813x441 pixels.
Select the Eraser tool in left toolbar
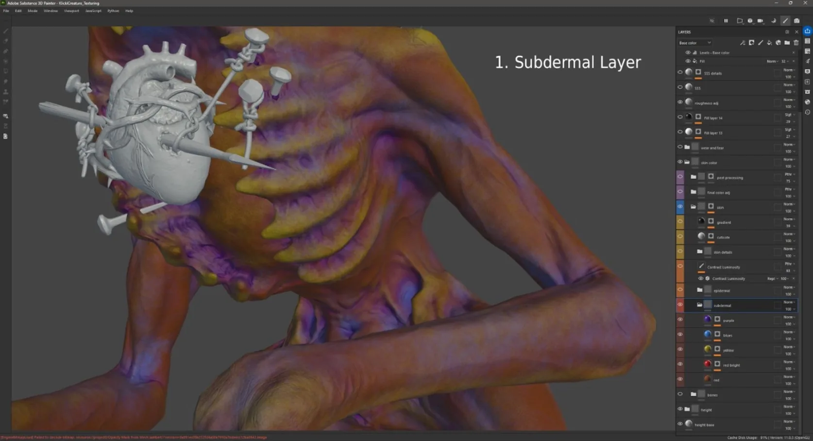coord(6,41)
